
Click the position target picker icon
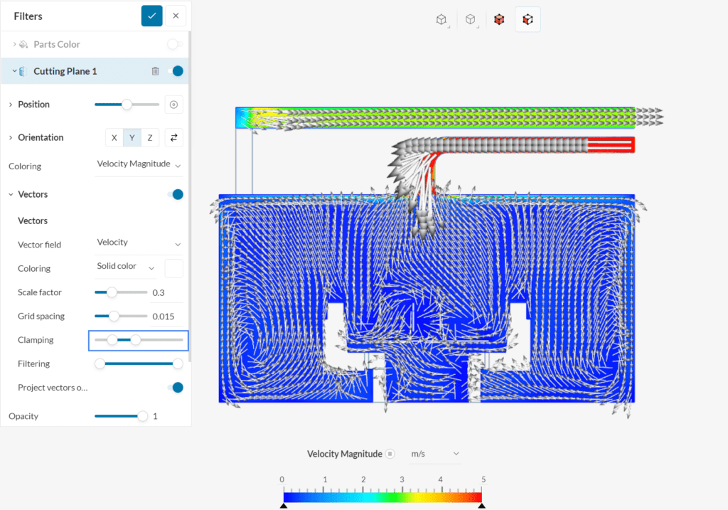[173, 105]
